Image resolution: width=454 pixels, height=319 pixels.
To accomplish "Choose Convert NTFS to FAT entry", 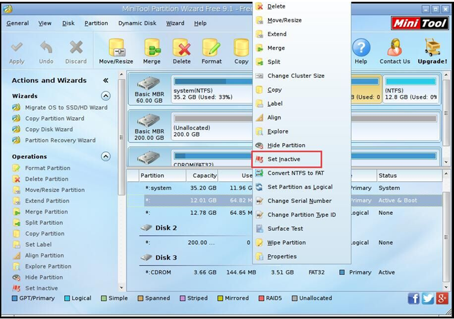I will pyautogui.click(x=302, y=173).
